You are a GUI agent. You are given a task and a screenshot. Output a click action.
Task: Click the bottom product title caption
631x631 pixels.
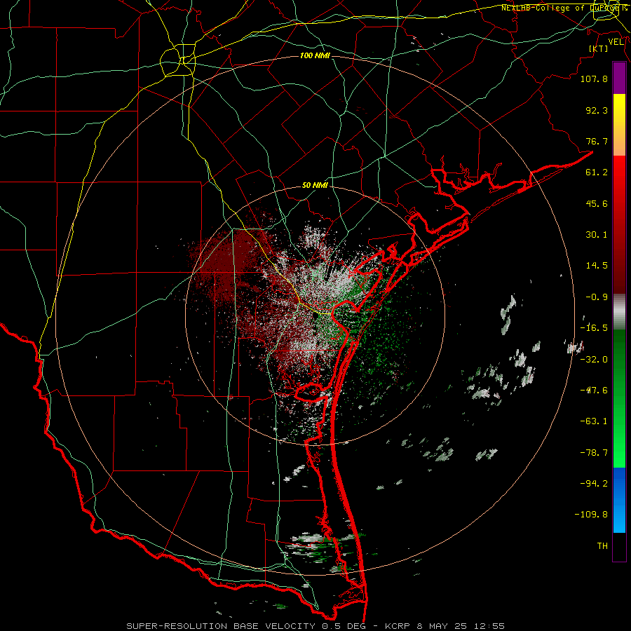pos(315,626)
